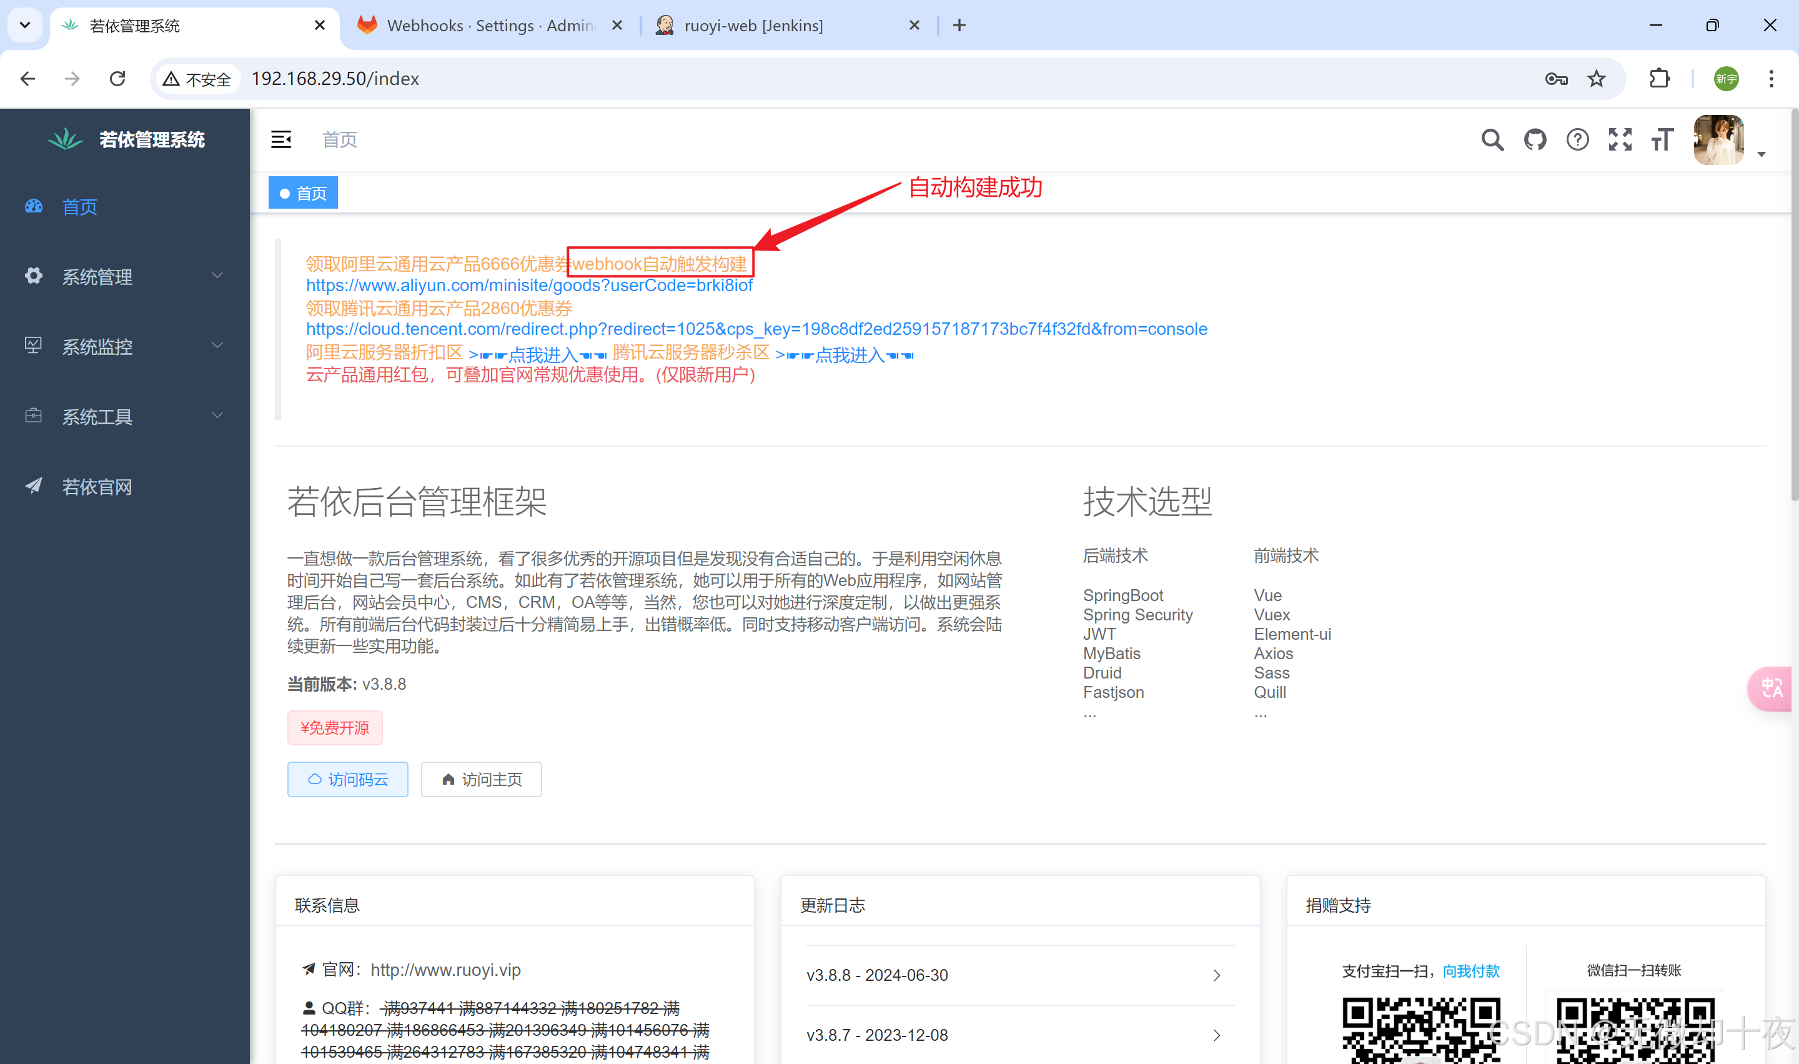Reload the current page

point(117,79)
